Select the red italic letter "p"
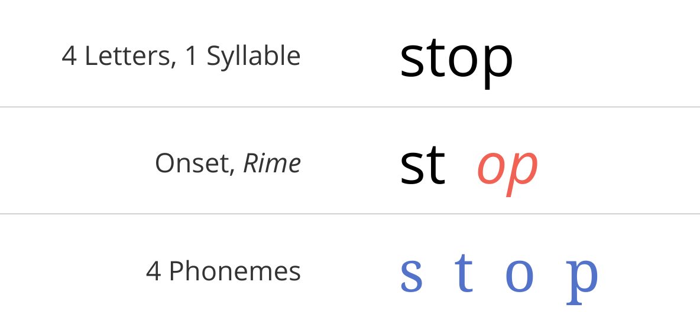 (522, 172)
